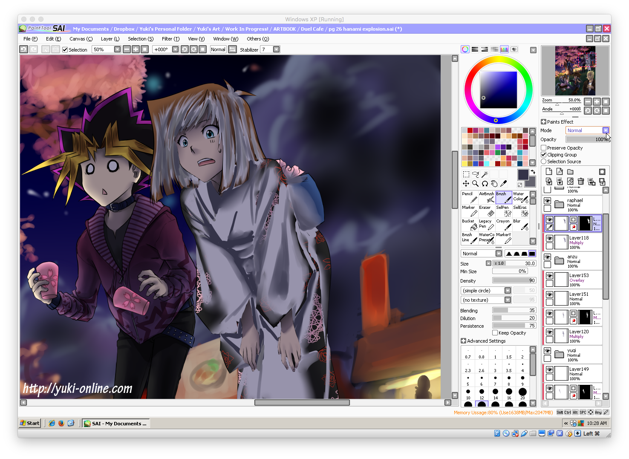Screen dimensions: 629x459
Task: Select the Eraser tool
Action: click(x=486, y=211)
